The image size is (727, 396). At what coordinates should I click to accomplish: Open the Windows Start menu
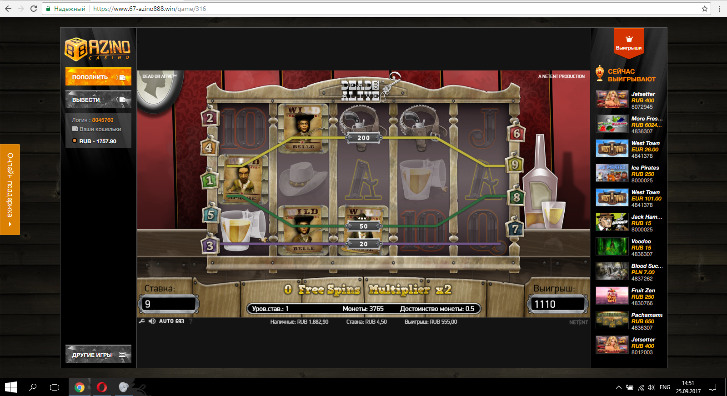point(11,387)
